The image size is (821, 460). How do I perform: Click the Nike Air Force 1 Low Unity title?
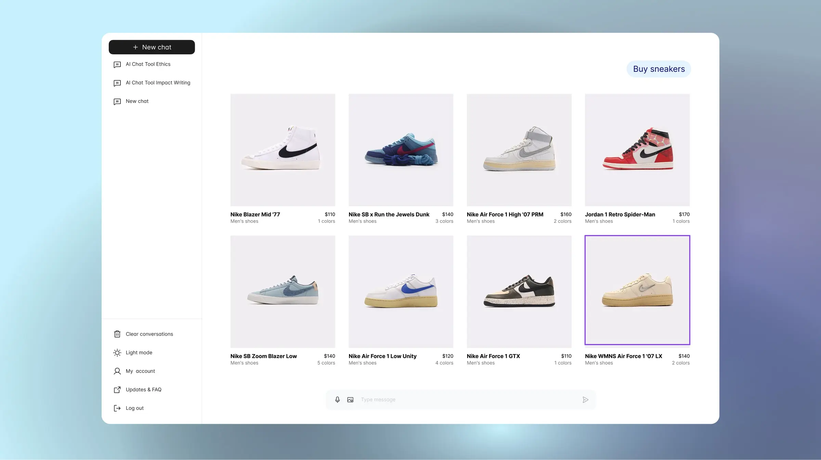point(382,356)
